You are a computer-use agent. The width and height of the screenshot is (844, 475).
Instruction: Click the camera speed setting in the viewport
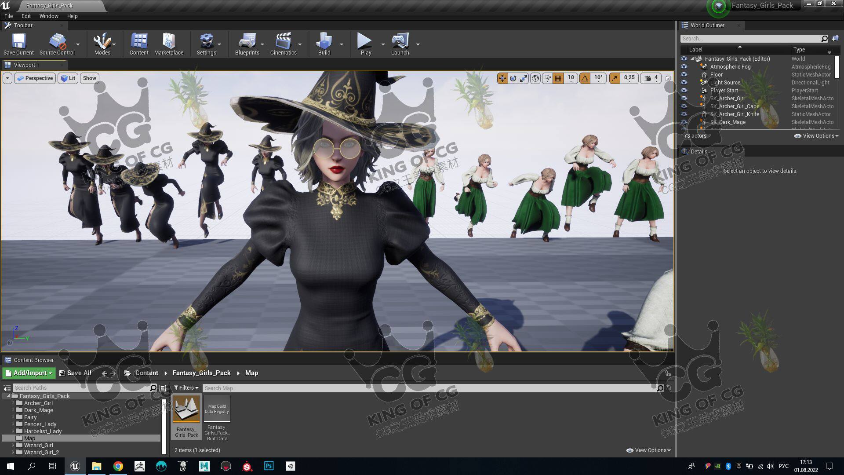651,78
